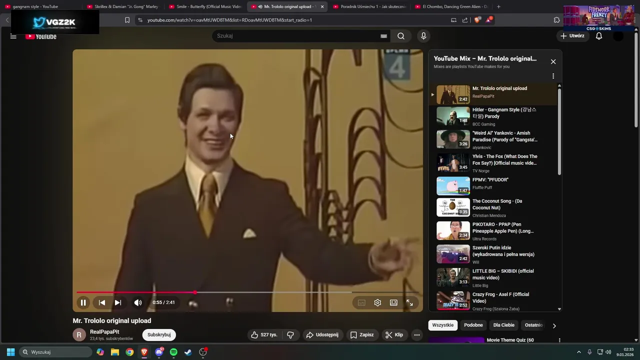
Task: Play LITTLE BIG – SKIBIDI video
Action: coord(492,277)
